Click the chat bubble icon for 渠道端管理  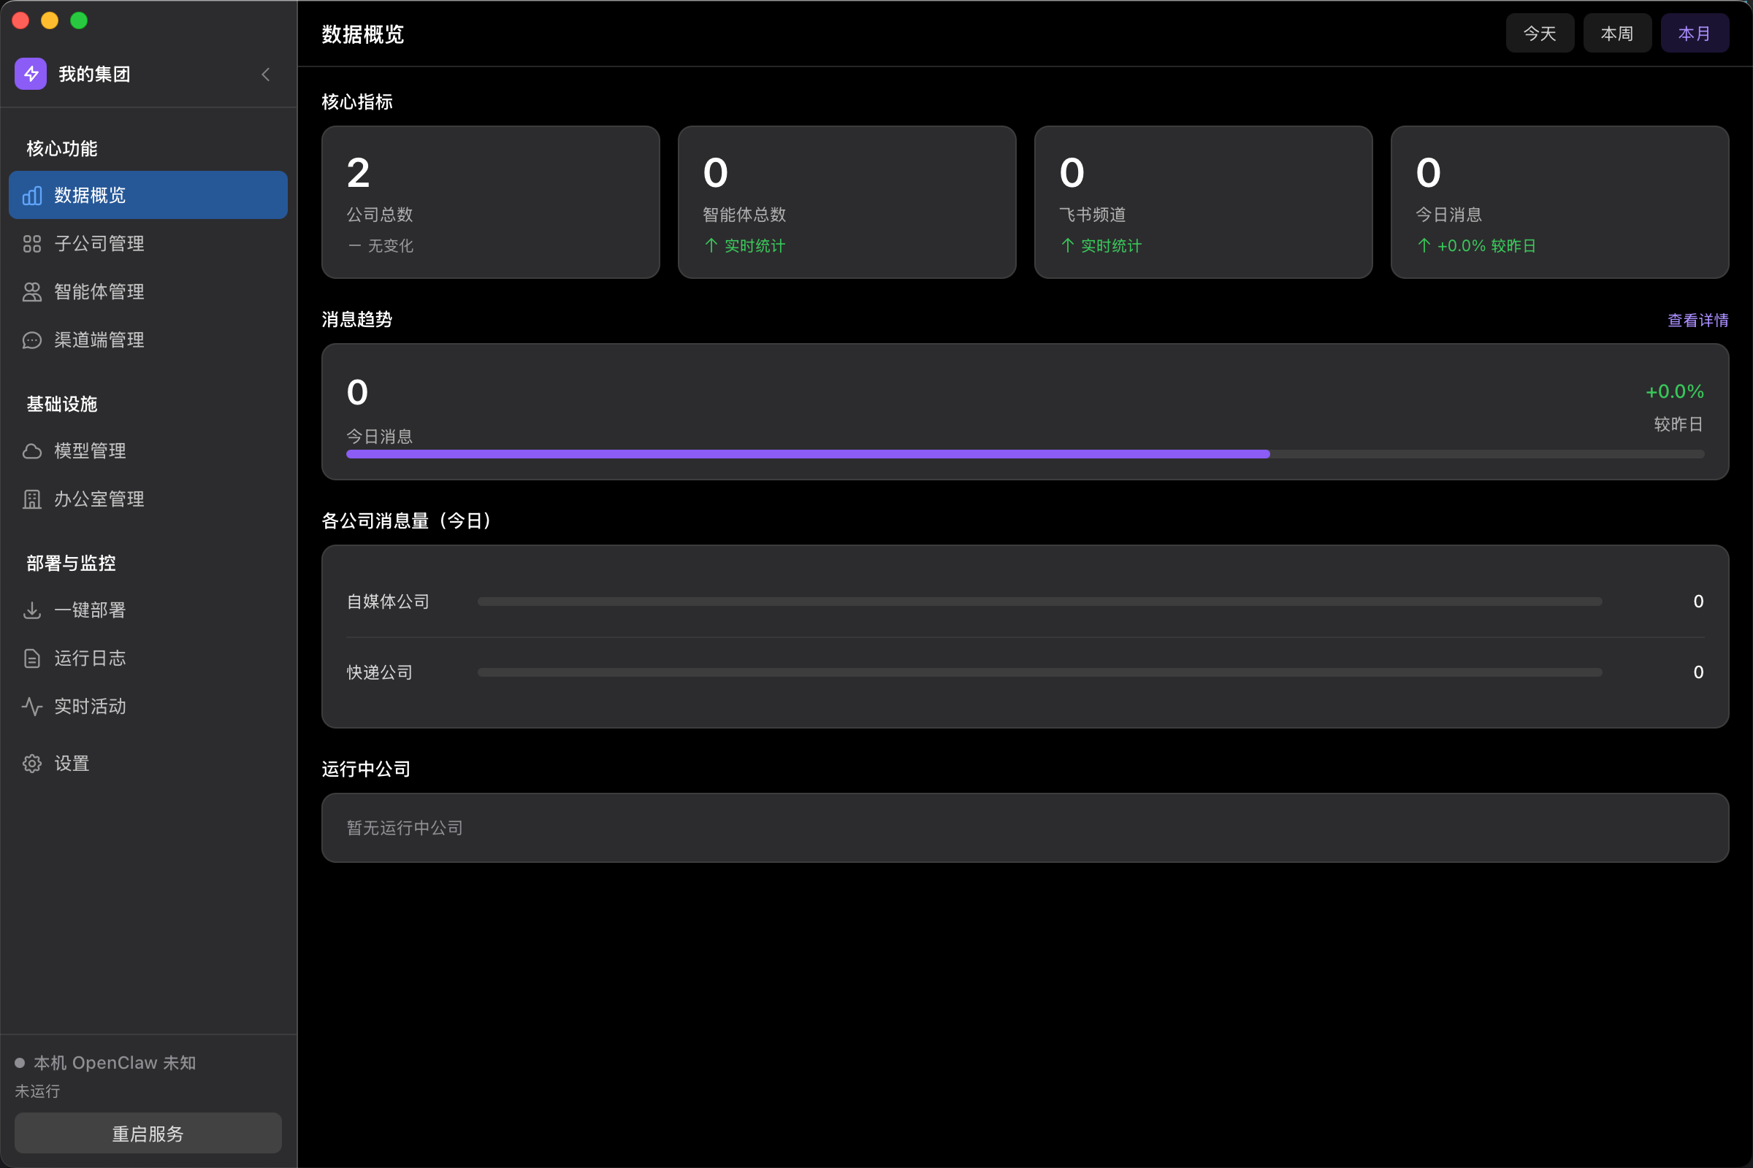click(32, 340)
